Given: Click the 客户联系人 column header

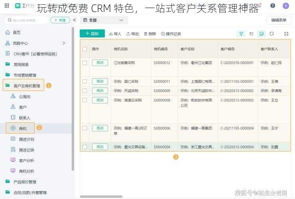Looking at the screenshot, I should point(269,49).
